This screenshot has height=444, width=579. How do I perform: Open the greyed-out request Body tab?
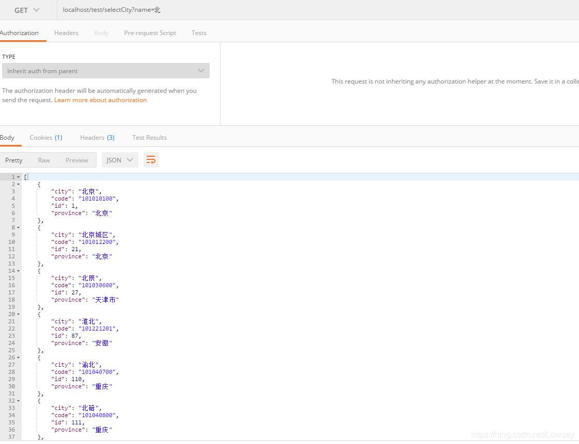[x=101, y=33]
